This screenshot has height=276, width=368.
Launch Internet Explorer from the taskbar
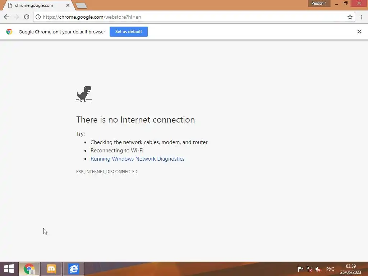74,269
